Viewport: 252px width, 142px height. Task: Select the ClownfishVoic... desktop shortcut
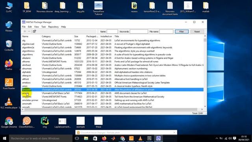[x=27, y=122]
